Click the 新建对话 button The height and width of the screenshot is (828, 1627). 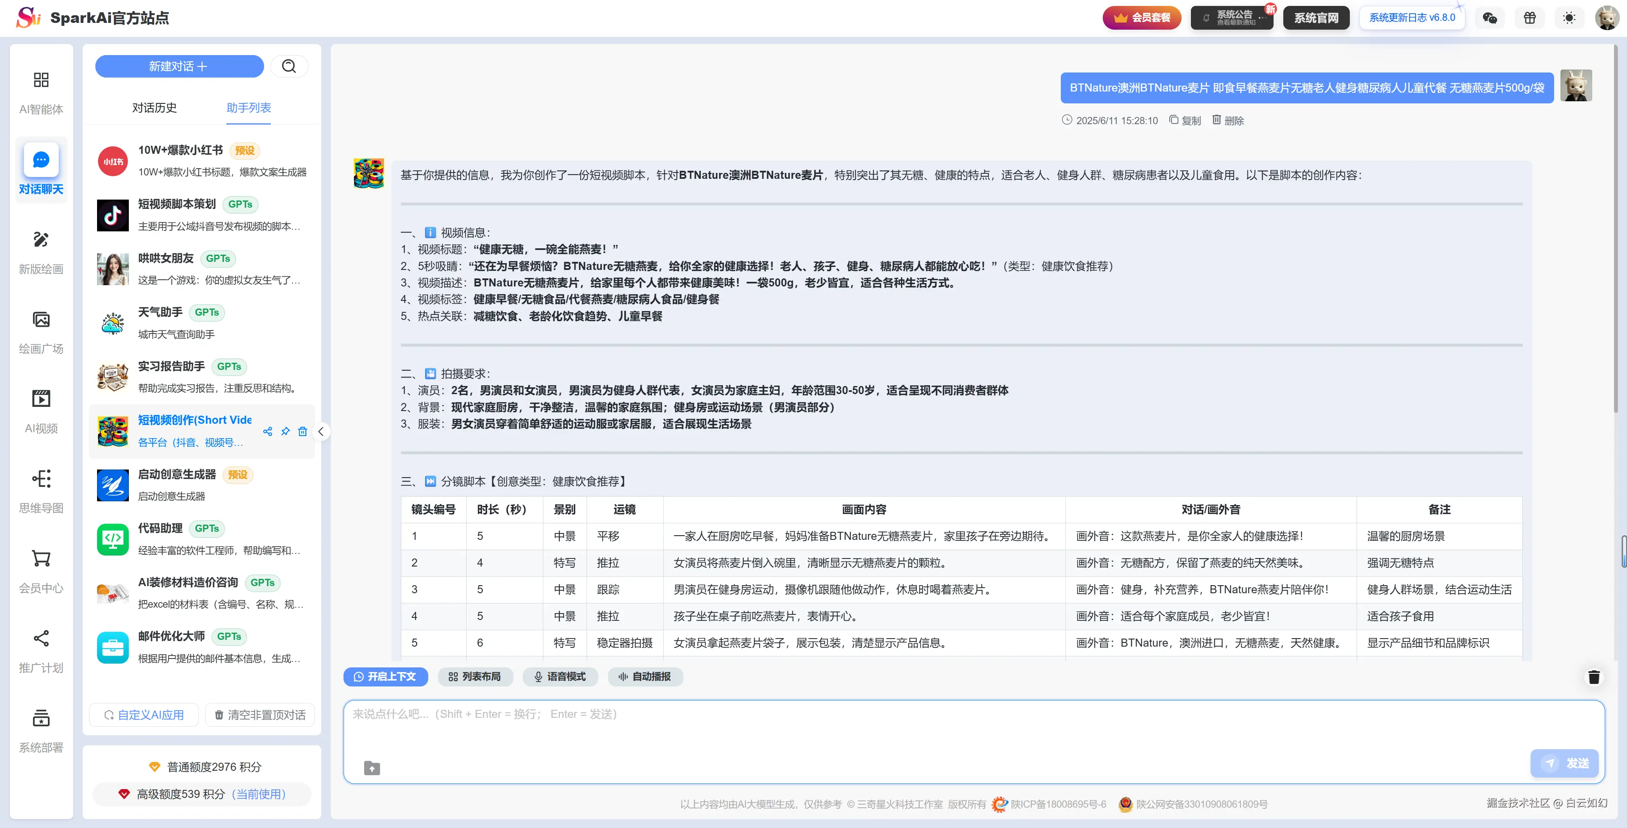[179, 66]
